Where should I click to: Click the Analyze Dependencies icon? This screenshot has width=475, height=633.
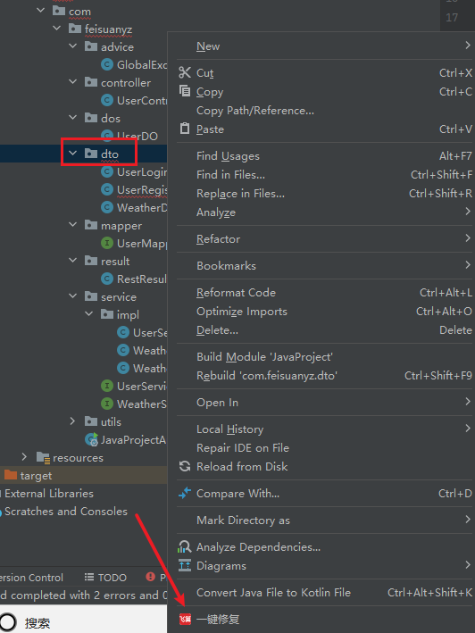[x=185, y=546]
